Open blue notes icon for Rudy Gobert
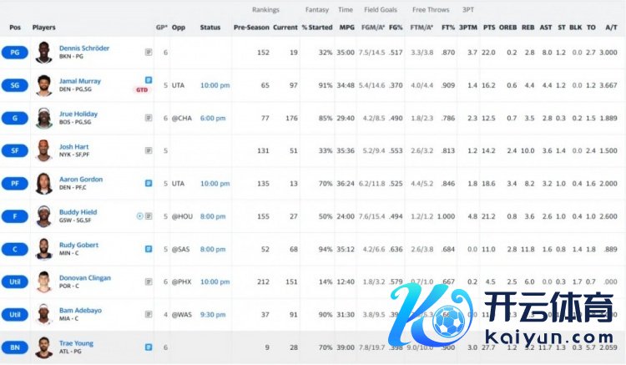This screenshot has height=365, width=626. (x=149, y=249)
